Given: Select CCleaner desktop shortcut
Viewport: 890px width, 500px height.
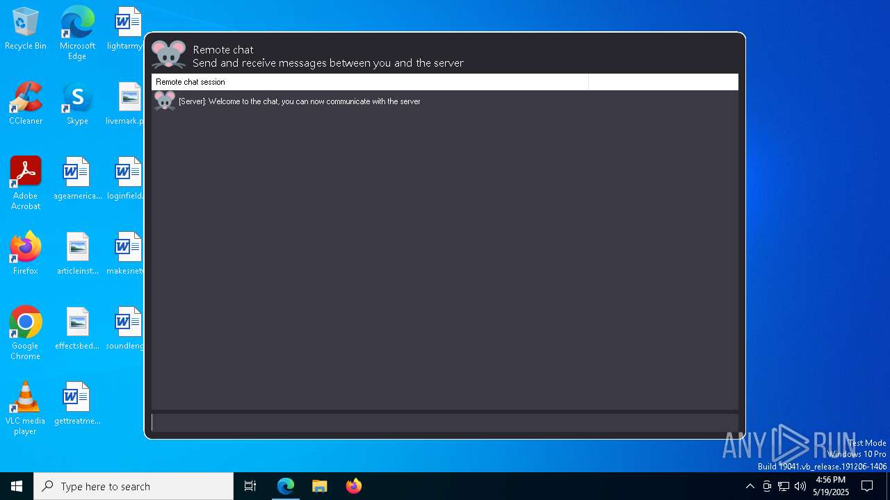Looking at the screenshot, I should click(26, 103).
